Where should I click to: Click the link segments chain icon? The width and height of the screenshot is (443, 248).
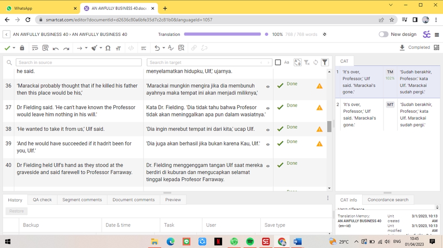click(194, 48)
